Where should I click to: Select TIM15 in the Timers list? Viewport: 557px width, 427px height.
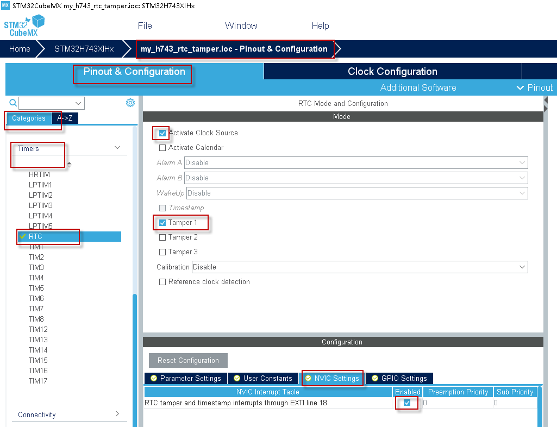(38, 360)
